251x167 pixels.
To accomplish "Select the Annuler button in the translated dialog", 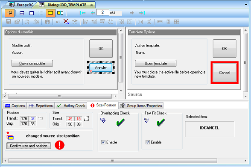I will (101, 67).
